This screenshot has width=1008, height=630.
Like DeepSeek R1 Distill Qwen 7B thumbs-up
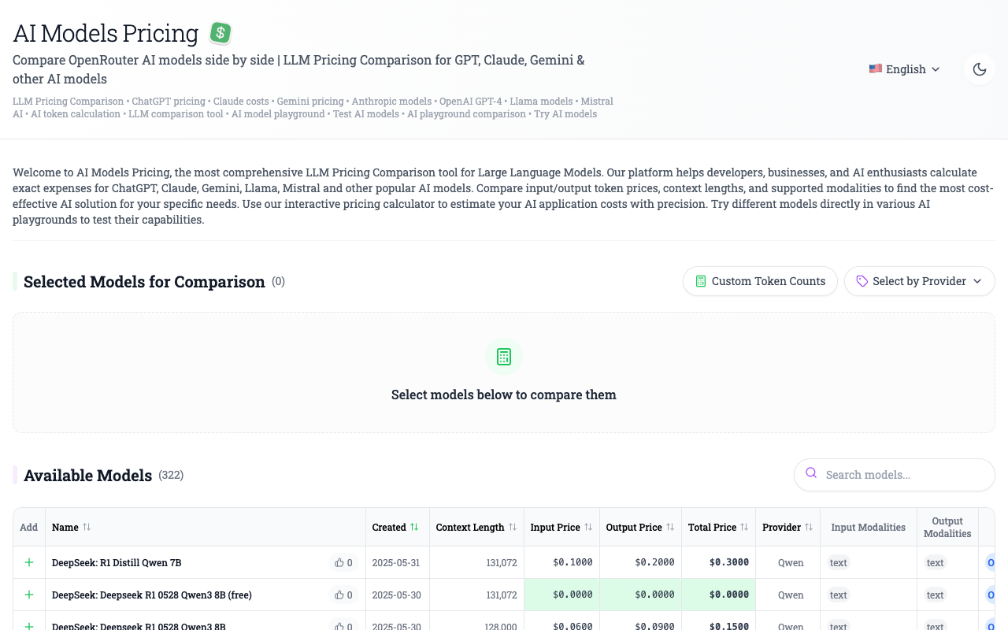(x=344, y=562)
